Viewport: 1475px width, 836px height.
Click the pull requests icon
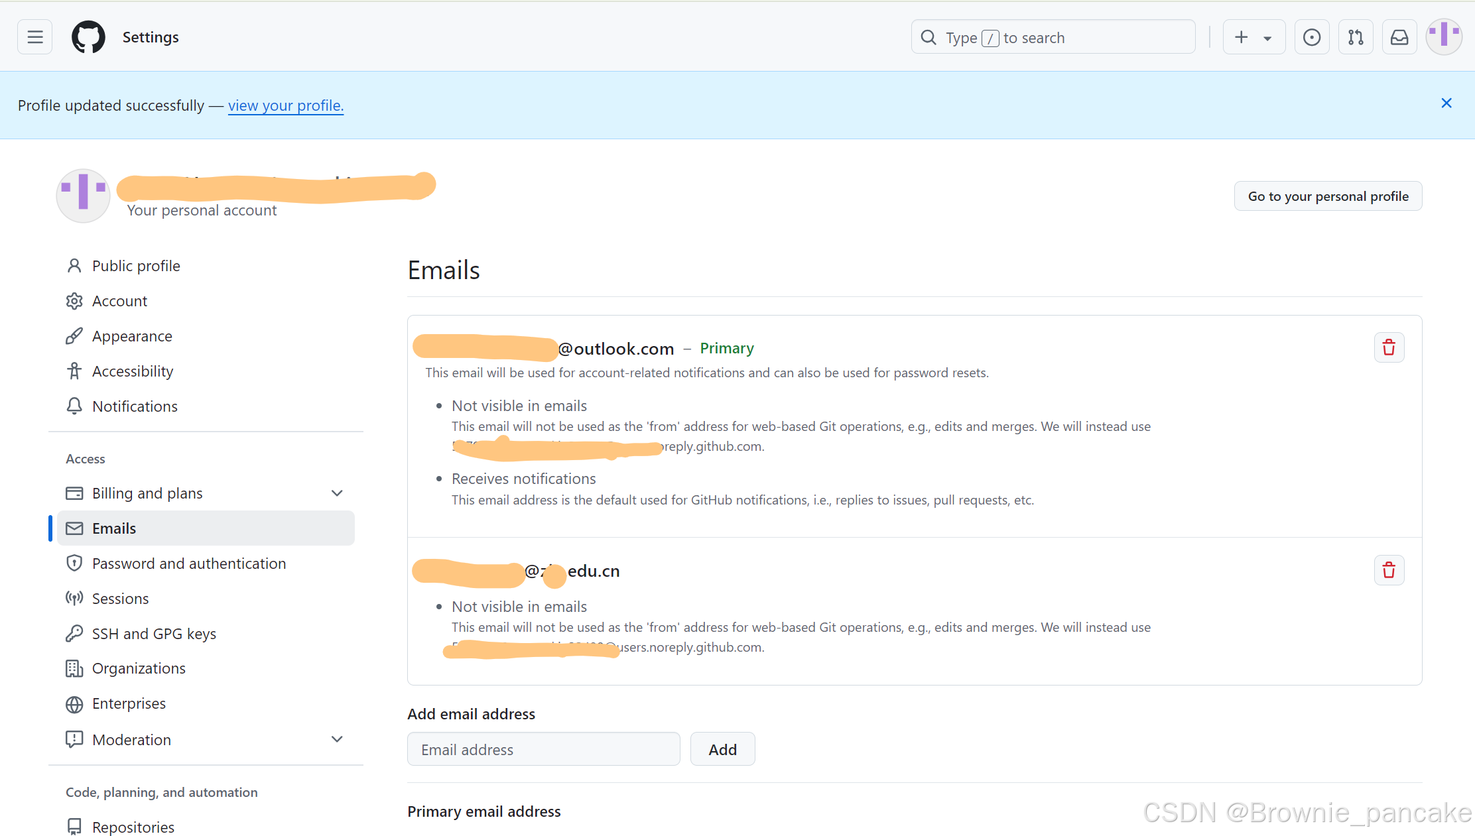(x=1356, y=37)
